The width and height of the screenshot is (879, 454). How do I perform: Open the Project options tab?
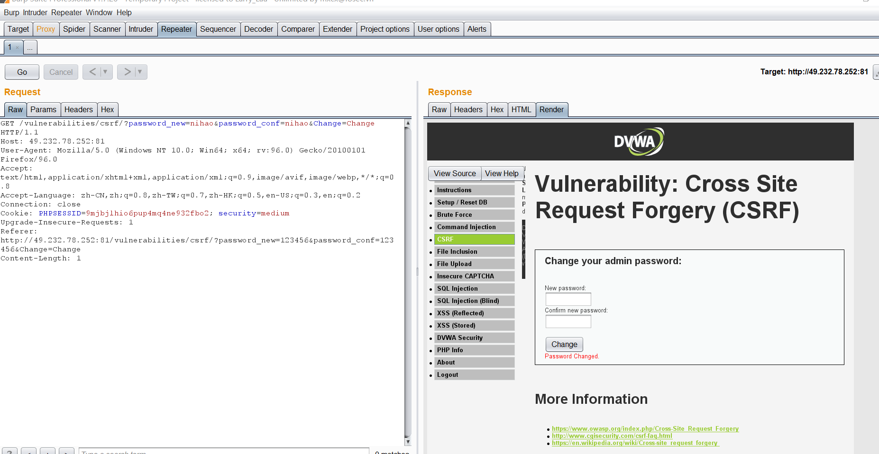click(x=385, y=29)
